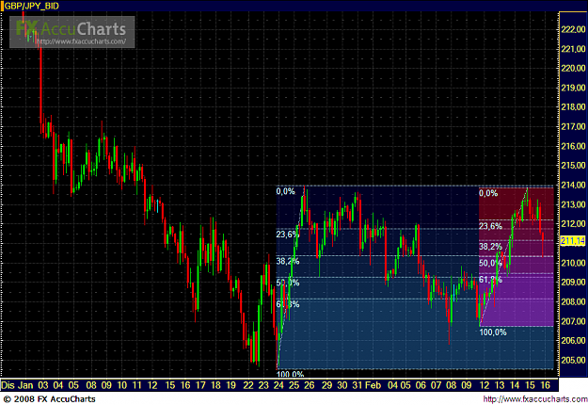
Task: Select the Feb label on the date axis
Action: coord(373,385)
